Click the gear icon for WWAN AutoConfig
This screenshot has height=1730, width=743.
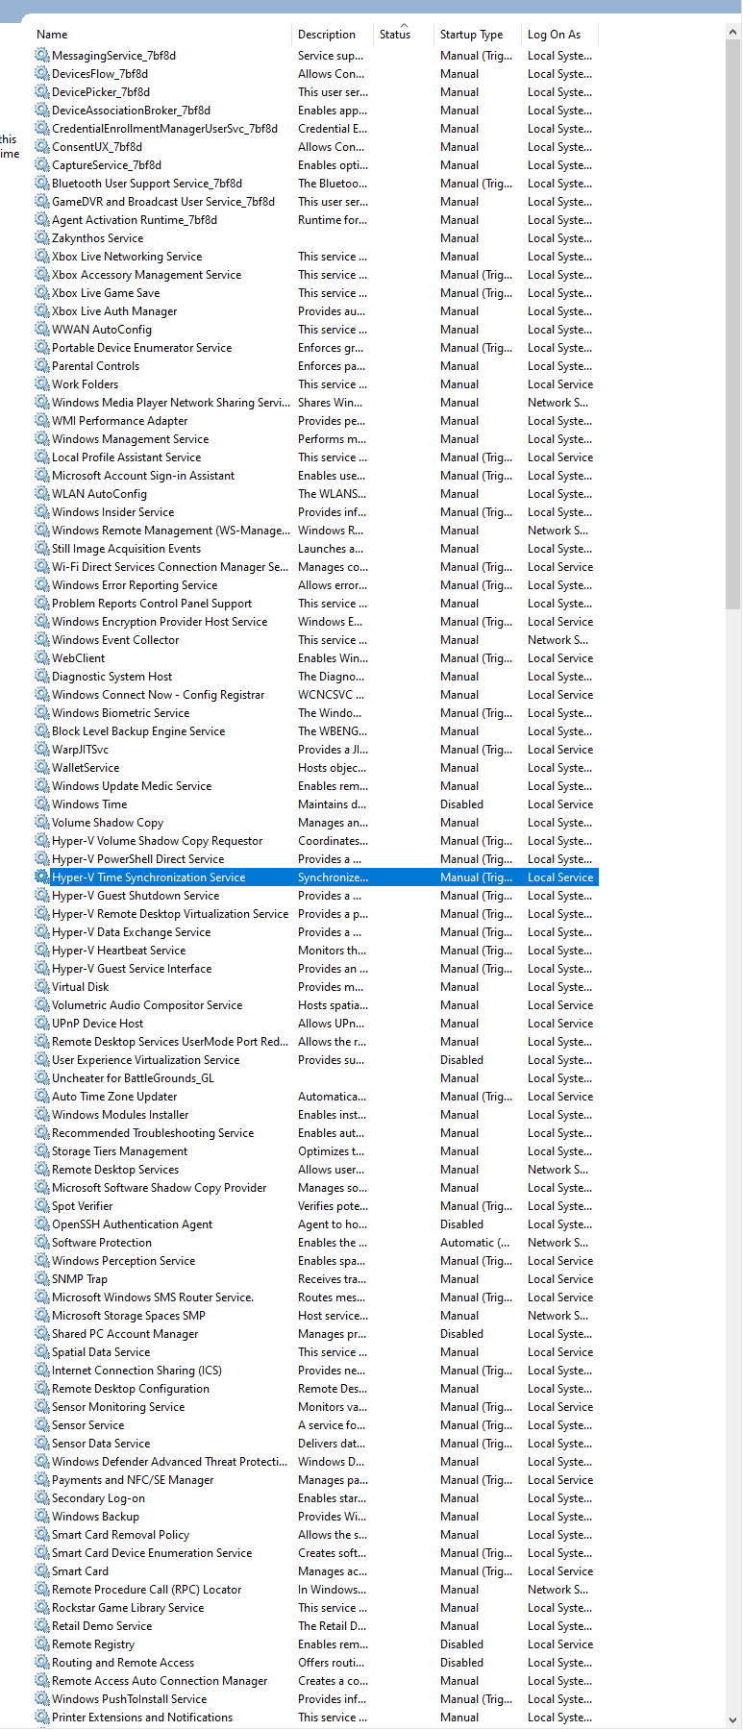42,330
